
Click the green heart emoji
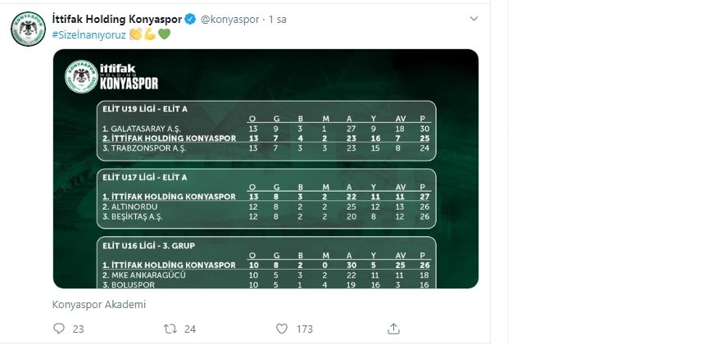164,34
